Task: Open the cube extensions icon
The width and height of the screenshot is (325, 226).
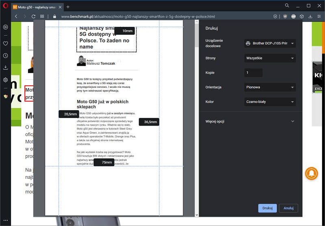Action: click(302, 16)
